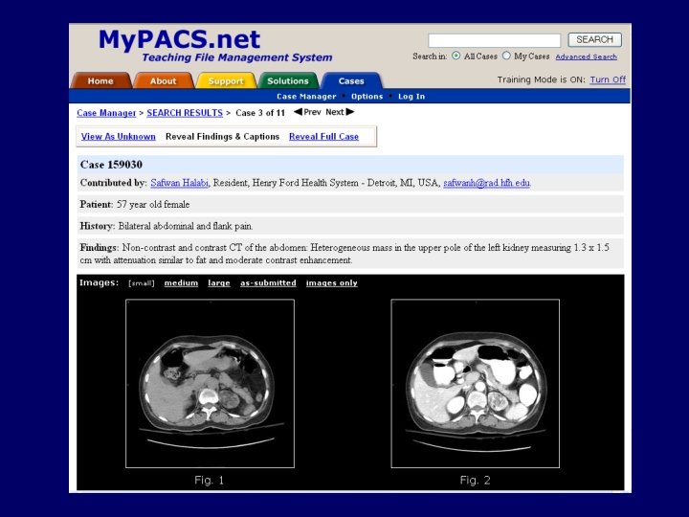
Task: Open contributor Safwan Halabi profile link
Action: [x=179, y=183]
